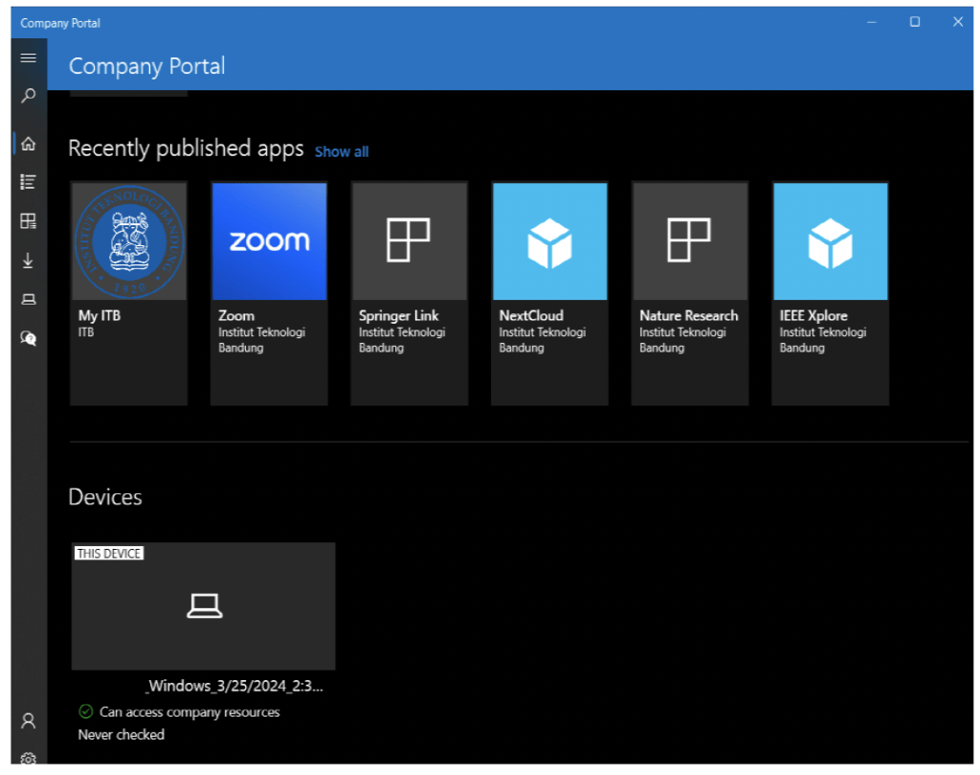This screenshot has width=980, height=775.
Task: Minimize the Company Portal window
Action: [872, 23]
